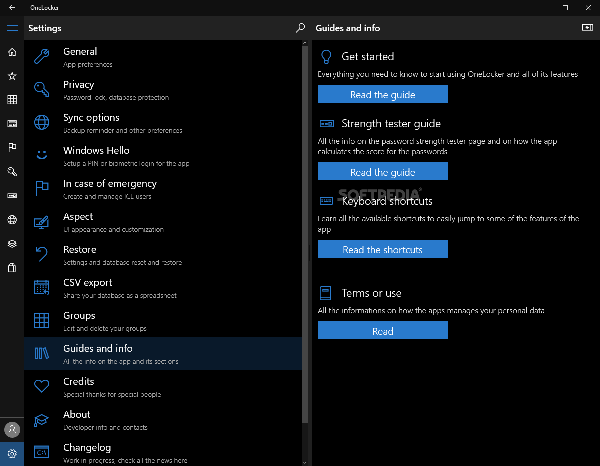Click the Strength tester guide heading
The width and height of the screenshot is (600, 466).
[391, 124]
